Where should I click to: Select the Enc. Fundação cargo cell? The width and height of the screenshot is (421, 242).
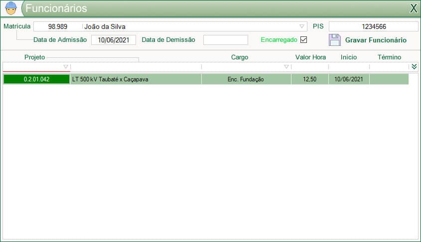pos(246,79)
